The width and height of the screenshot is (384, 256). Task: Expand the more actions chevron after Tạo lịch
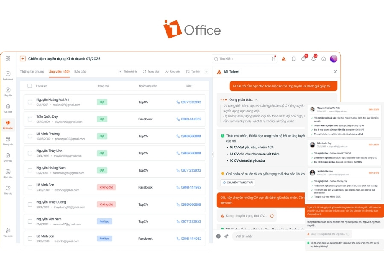pyautogui.click(x=207, y=72)
